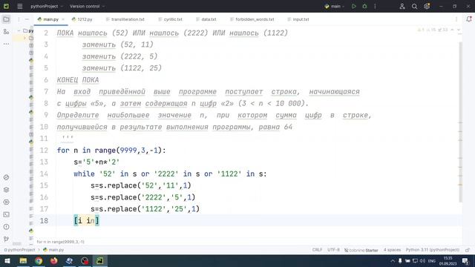Open the code with me user icon

pos(402,6)
